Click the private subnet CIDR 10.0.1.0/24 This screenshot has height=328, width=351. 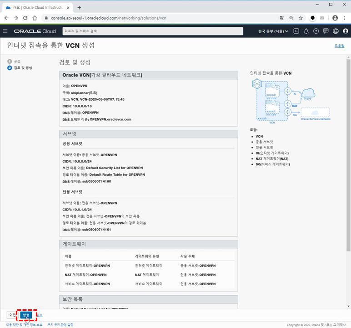coord(82,210)
